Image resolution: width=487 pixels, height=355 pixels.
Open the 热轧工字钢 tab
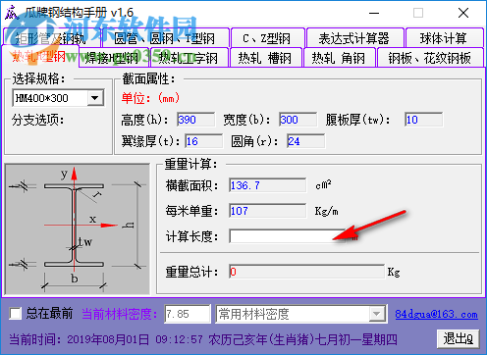pos(189,58)
